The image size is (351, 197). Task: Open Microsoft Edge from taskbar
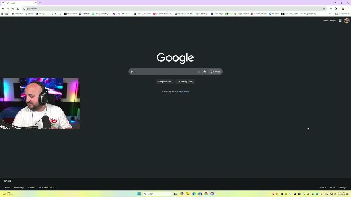click(194, 194)
